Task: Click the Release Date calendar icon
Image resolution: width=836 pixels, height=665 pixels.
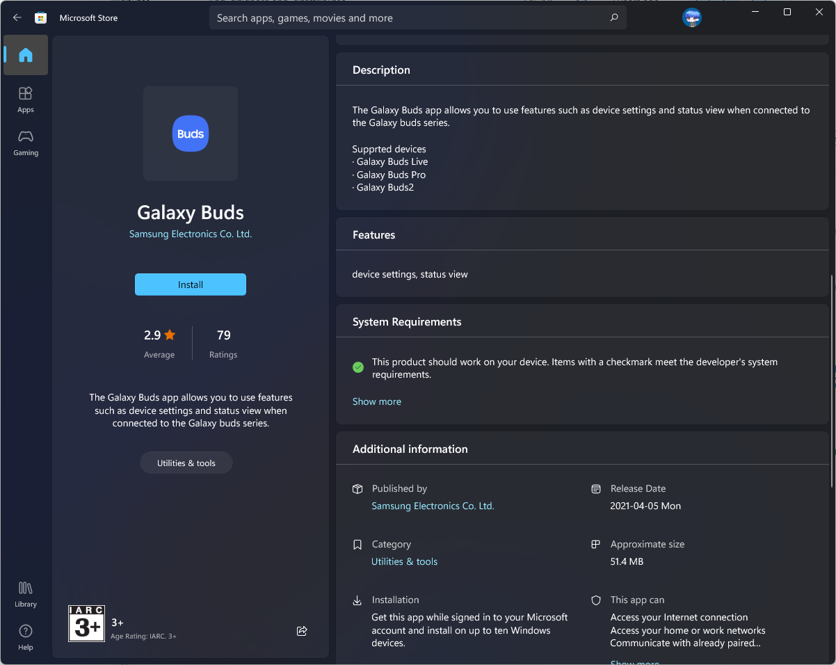Action: 596,489
